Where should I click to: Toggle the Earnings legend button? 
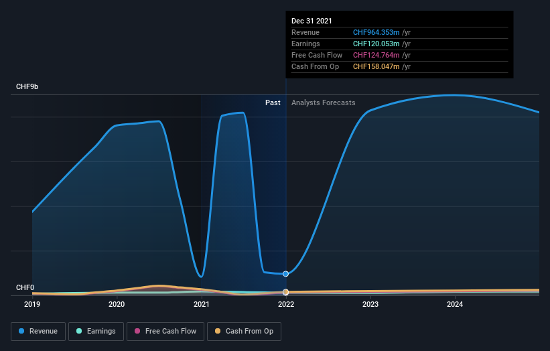tap(96, 332)
